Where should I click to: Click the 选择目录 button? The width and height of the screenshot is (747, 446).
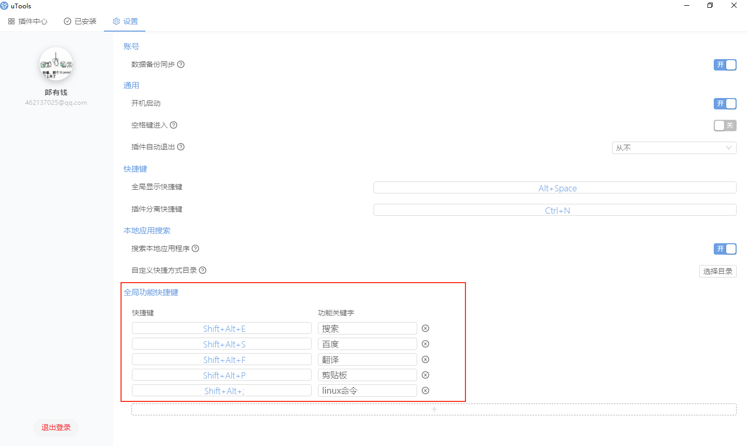[717, 271]
